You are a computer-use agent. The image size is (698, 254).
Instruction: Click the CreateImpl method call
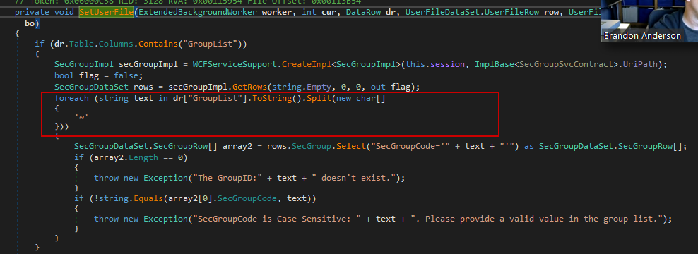(x=307, y=64)
